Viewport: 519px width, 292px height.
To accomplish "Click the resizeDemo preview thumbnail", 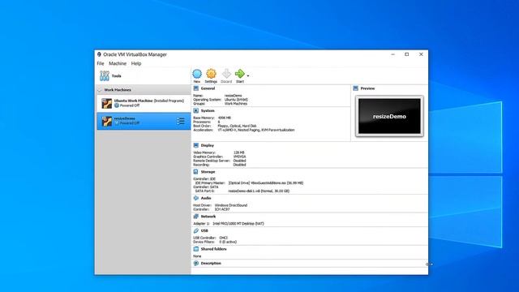I will pyautogui.click(x=389, y=116).
